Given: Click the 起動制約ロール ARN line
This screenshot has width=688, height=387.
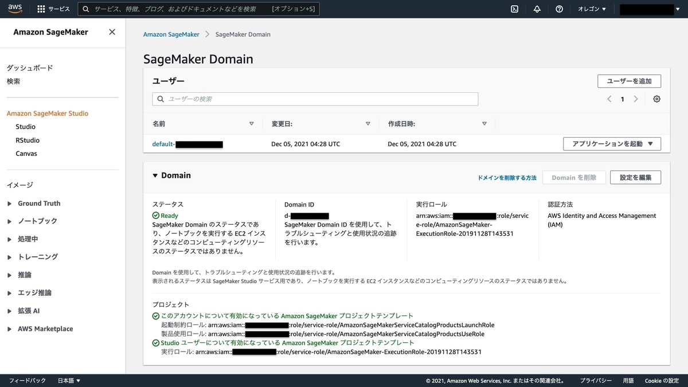Looking at the screenshot, I should point(328,325).
